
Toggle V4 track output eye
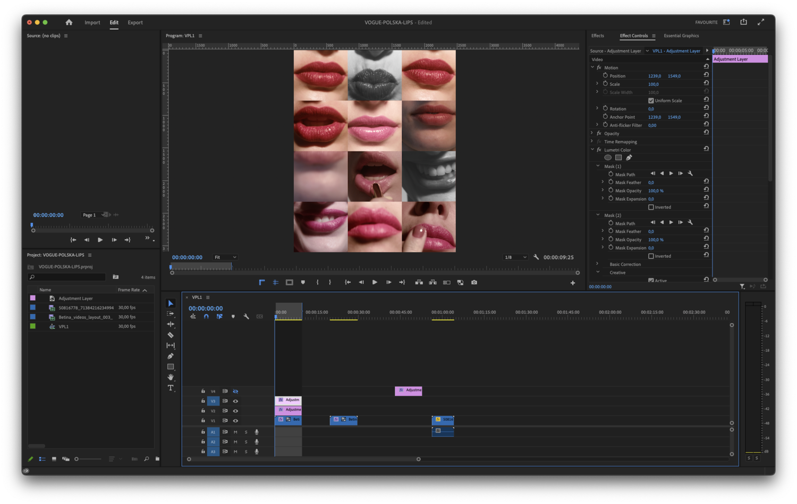[235, 392]
